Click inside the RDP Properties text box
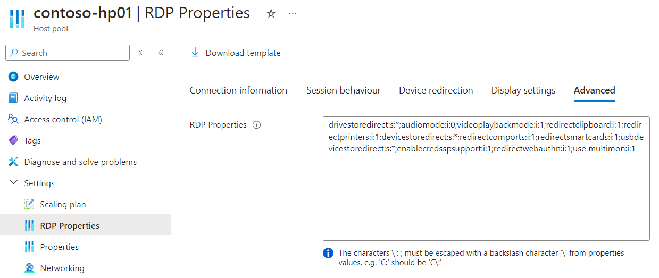The height and width of the screenshot is (278, 659). (486, 197)
